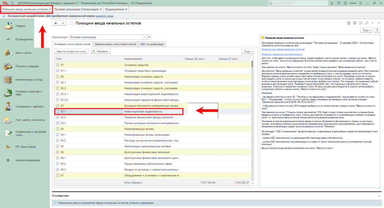Switch to the НДС по реализации tab

(x=152, y=44)
